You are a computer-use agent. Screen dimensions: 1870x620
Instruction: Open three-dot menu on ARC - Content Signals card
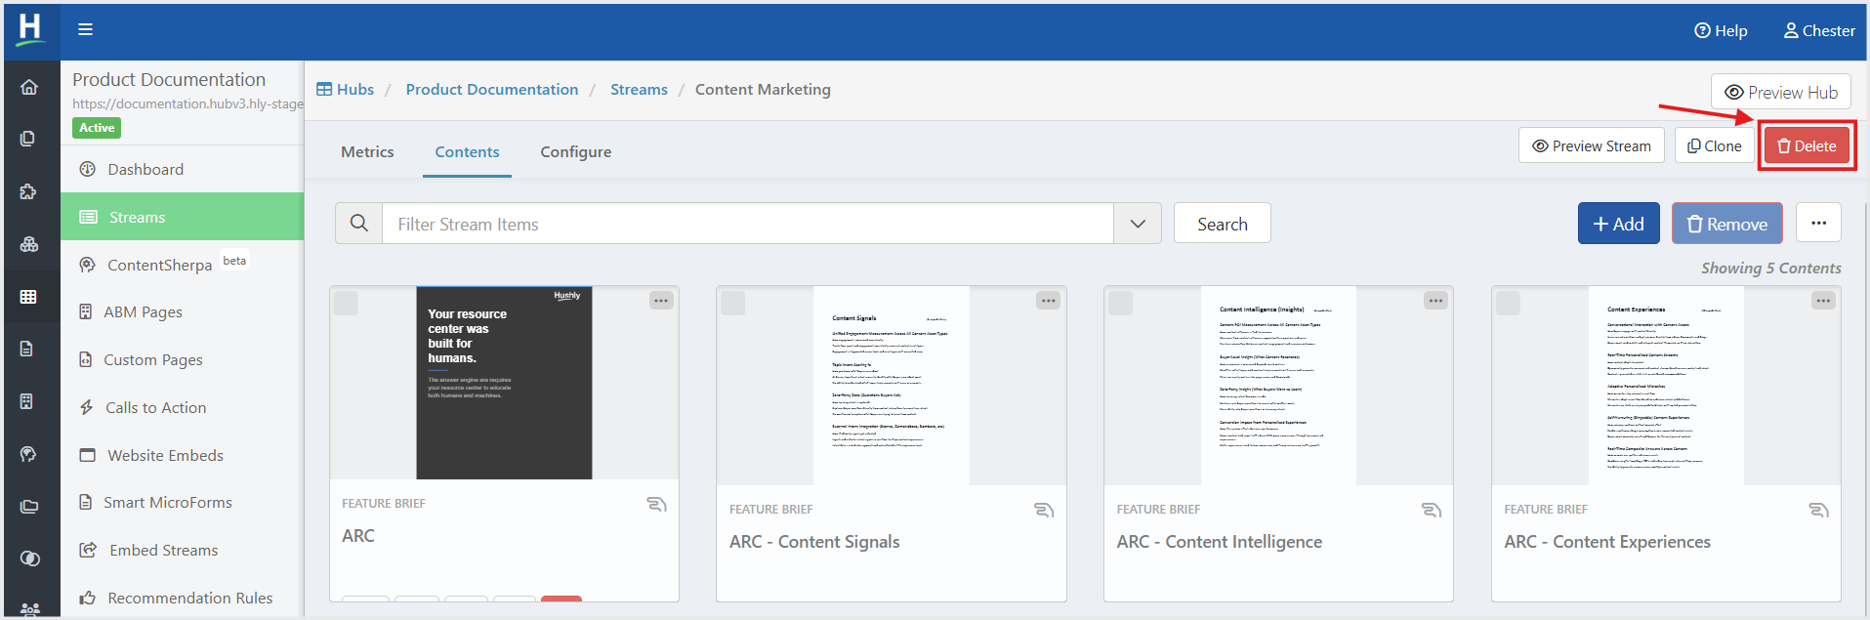pos(1049,301)
